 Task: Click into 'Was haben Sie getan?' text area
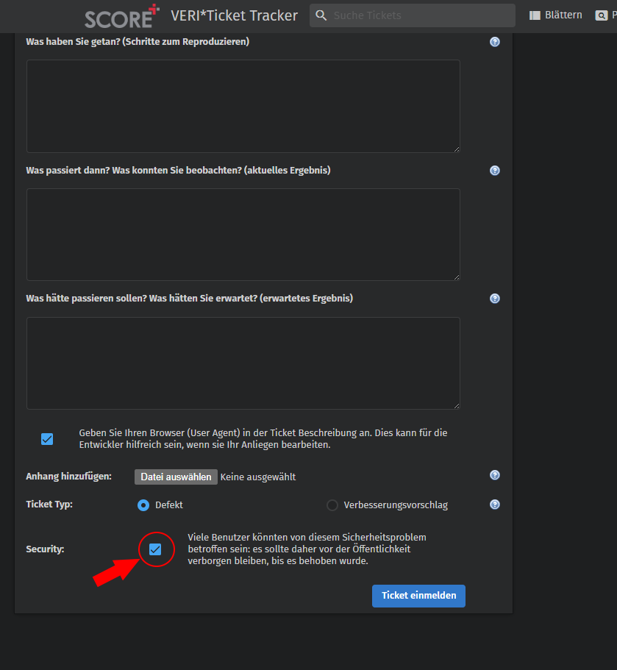[243, 106]
